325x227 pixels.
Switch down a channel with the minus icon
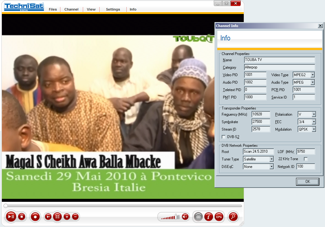pos(75,217)
